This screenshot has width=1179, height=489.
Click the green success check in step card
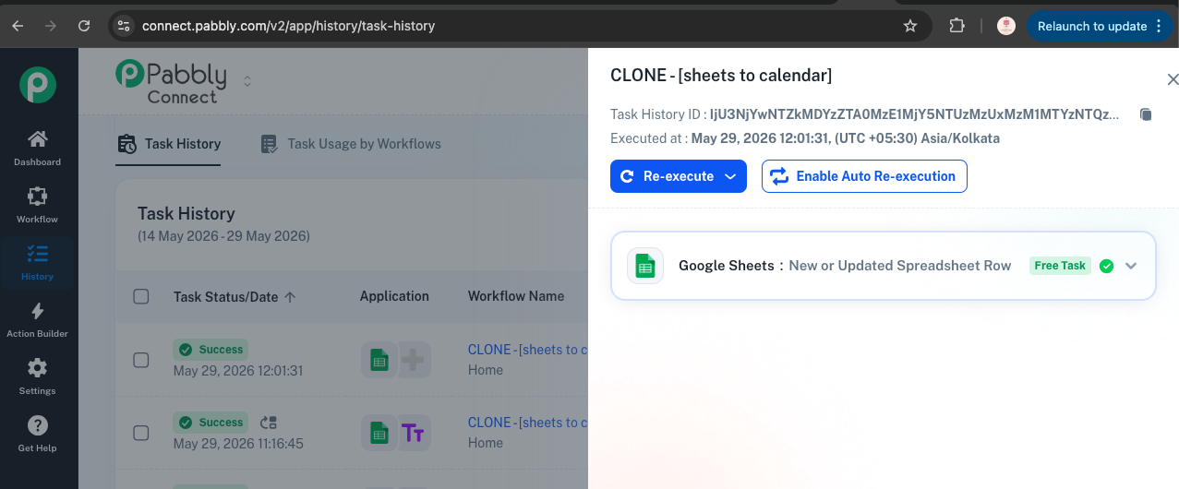[1106, 266]
